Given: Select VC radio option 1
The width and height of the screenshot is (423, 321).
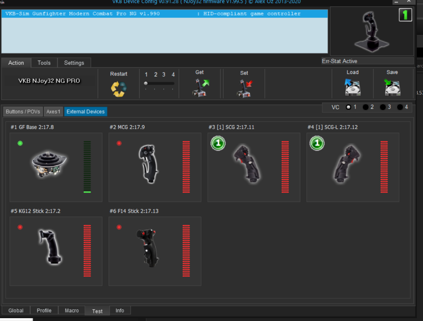Looking at the screenshot, I should click(x=348, y=107).
